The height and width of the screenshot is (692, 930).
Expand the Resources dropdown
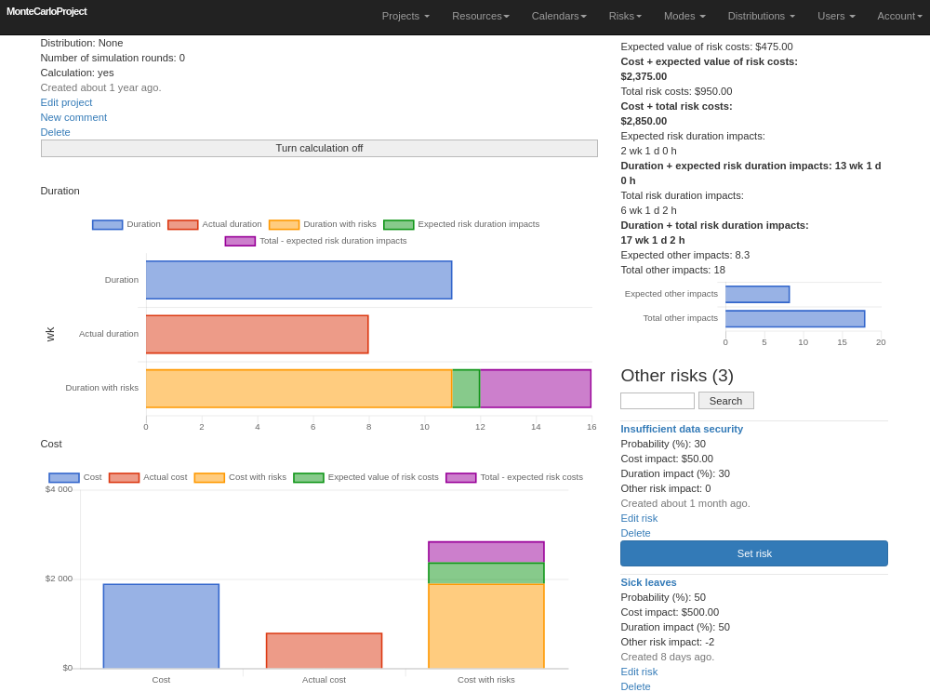[480, 16]
